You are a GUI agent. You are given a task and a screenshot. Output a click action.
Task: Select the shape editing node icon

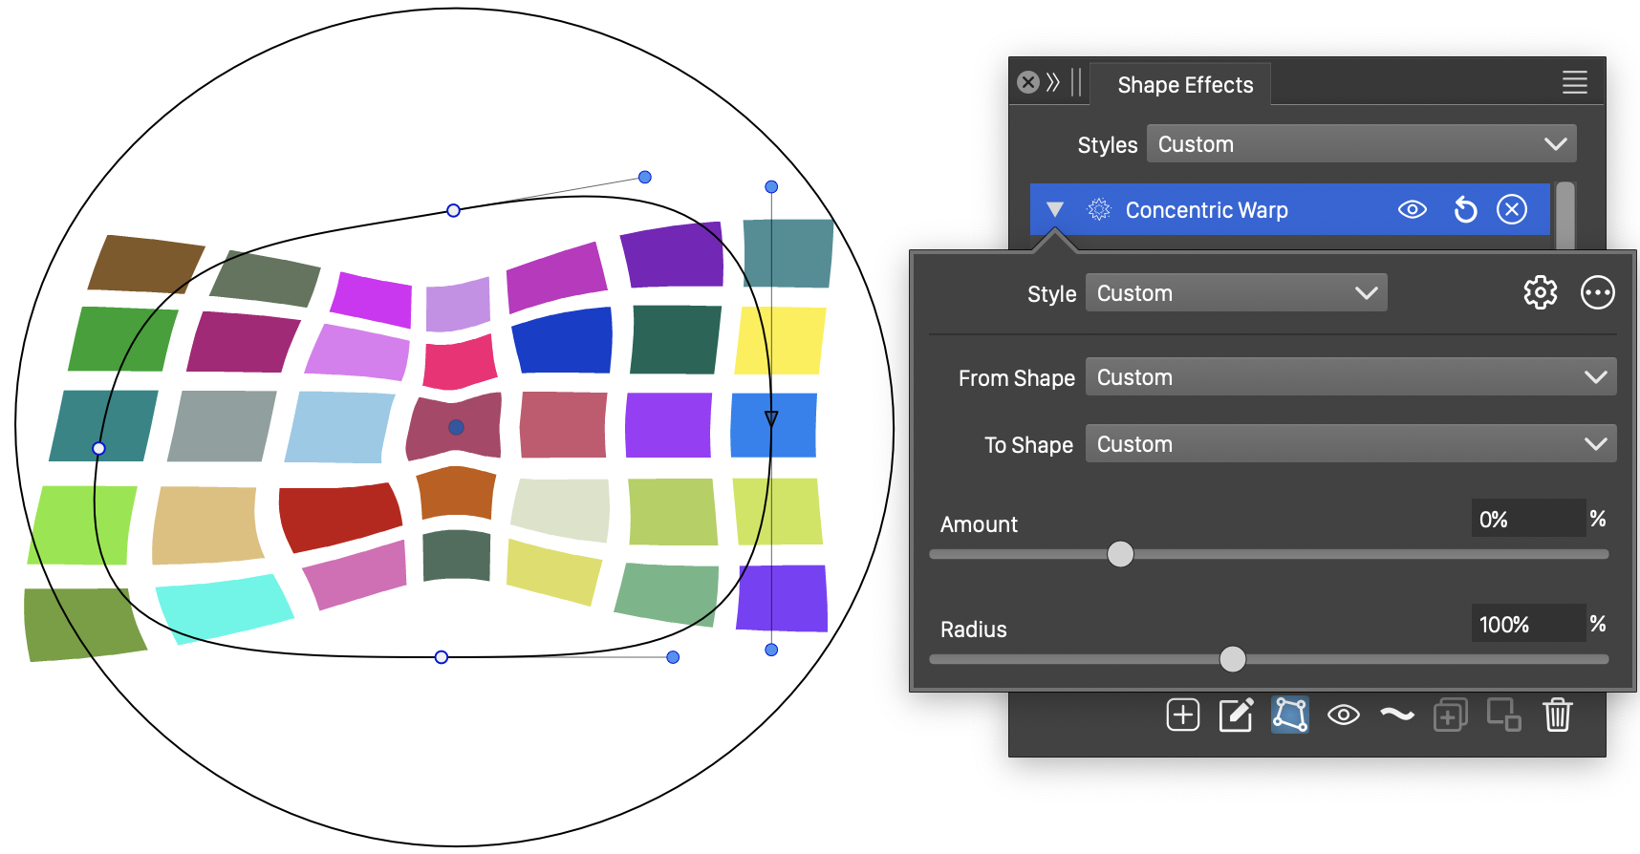[x=1289, y=715]
